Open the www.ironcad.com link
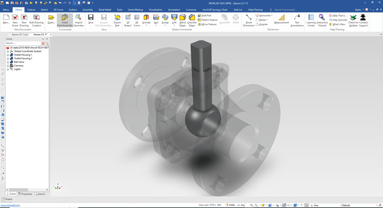The image size is (383, 208). tap(10, 205)
